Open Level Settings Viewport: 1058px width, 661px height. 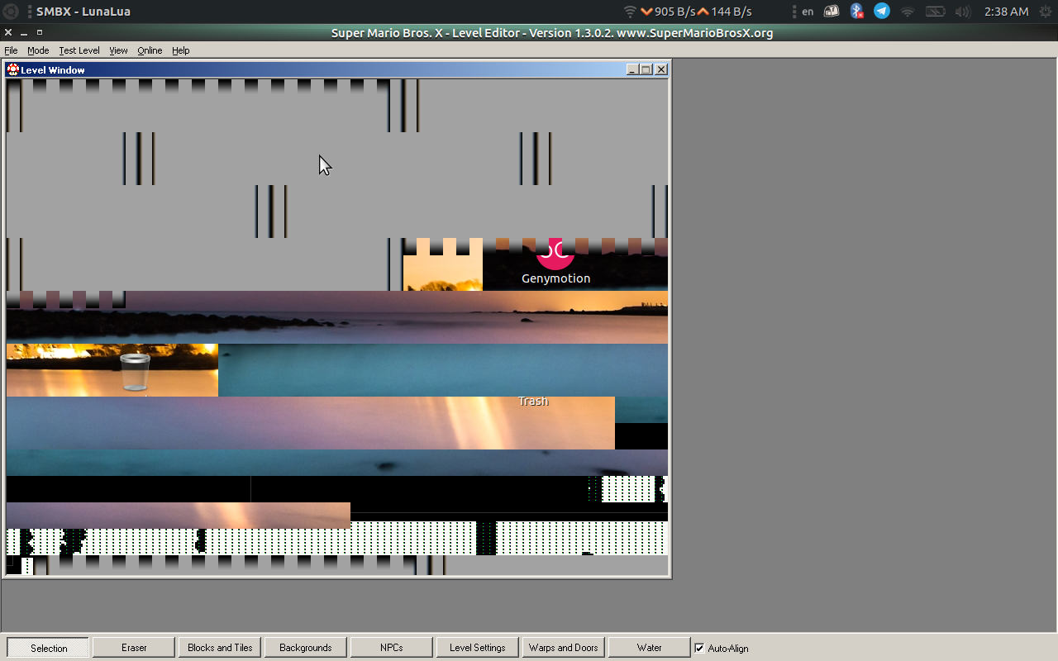click(x=478, y=648)
